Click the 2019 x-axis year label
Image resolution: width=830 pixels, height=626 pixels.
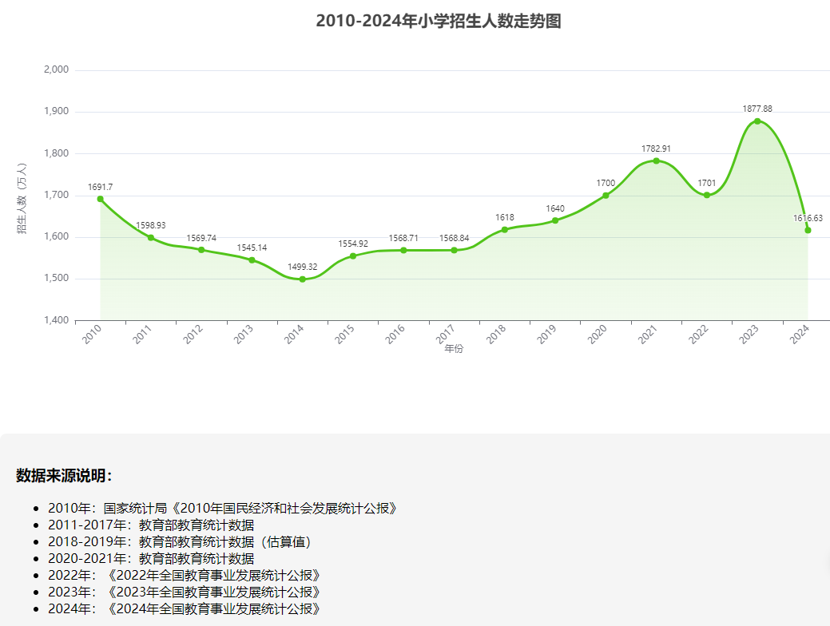tap(547, 335)
